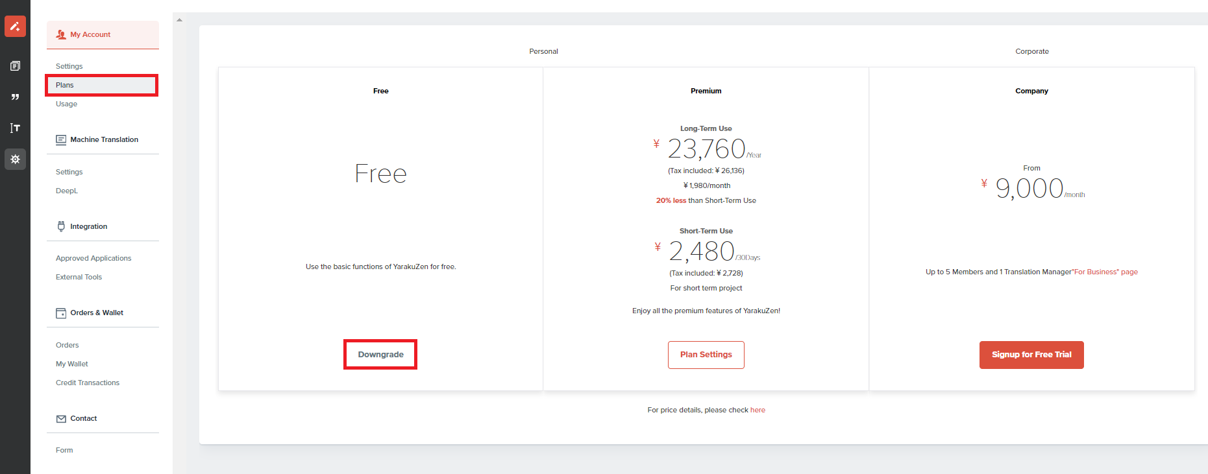
Task: Open the red pencil translation editor icon
Action: 15,27
